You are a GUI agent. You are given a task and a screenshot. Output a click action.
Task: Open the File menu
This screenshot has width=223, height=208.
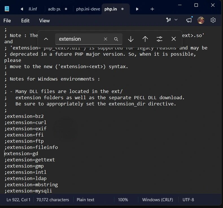[7, 21]
